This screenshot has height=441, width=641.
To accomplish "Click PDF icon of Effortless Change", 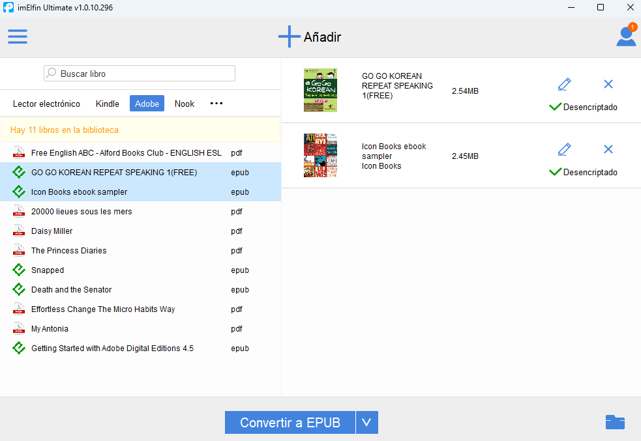I will 19,309.
